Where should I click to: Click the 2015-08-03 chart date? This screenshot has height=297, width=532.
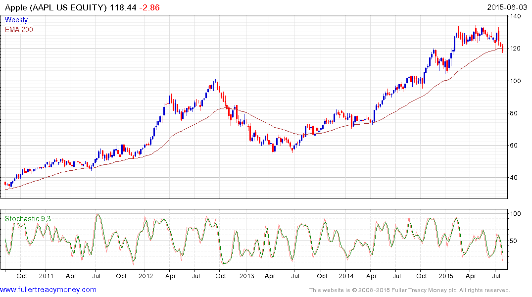[x=507, y=7]
